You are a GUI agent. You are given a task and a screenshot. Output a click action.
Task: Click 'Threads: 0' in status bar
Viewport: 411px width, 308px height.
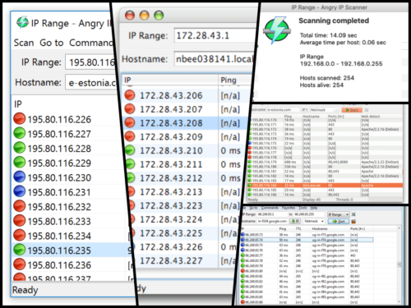tap(344, 200)
